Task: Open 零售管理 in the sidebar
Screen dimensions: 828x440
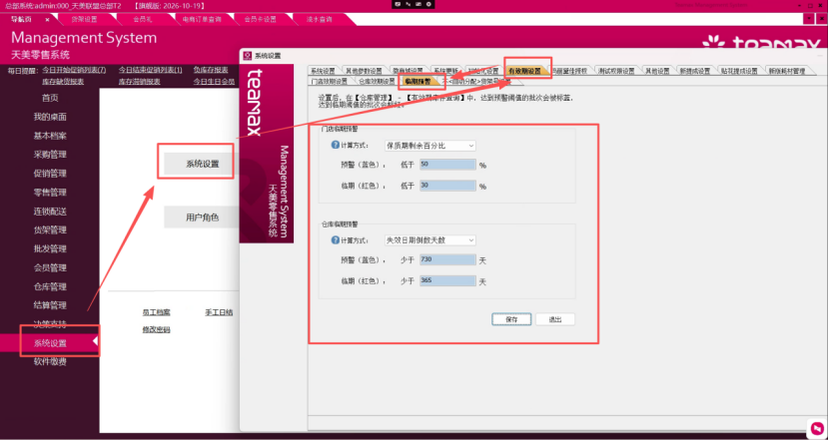Action: click(x=50, y=193)
